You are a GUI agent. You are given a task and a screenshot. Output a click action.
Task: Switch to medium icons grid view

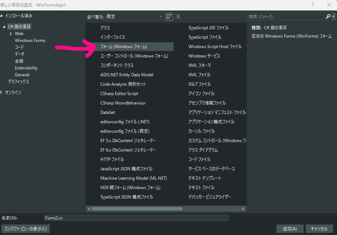click(169, 17)
